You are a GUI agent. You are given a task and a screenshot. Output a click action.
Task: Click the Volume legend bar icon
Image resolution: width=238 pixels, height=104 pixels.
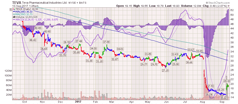coord(14,17)
